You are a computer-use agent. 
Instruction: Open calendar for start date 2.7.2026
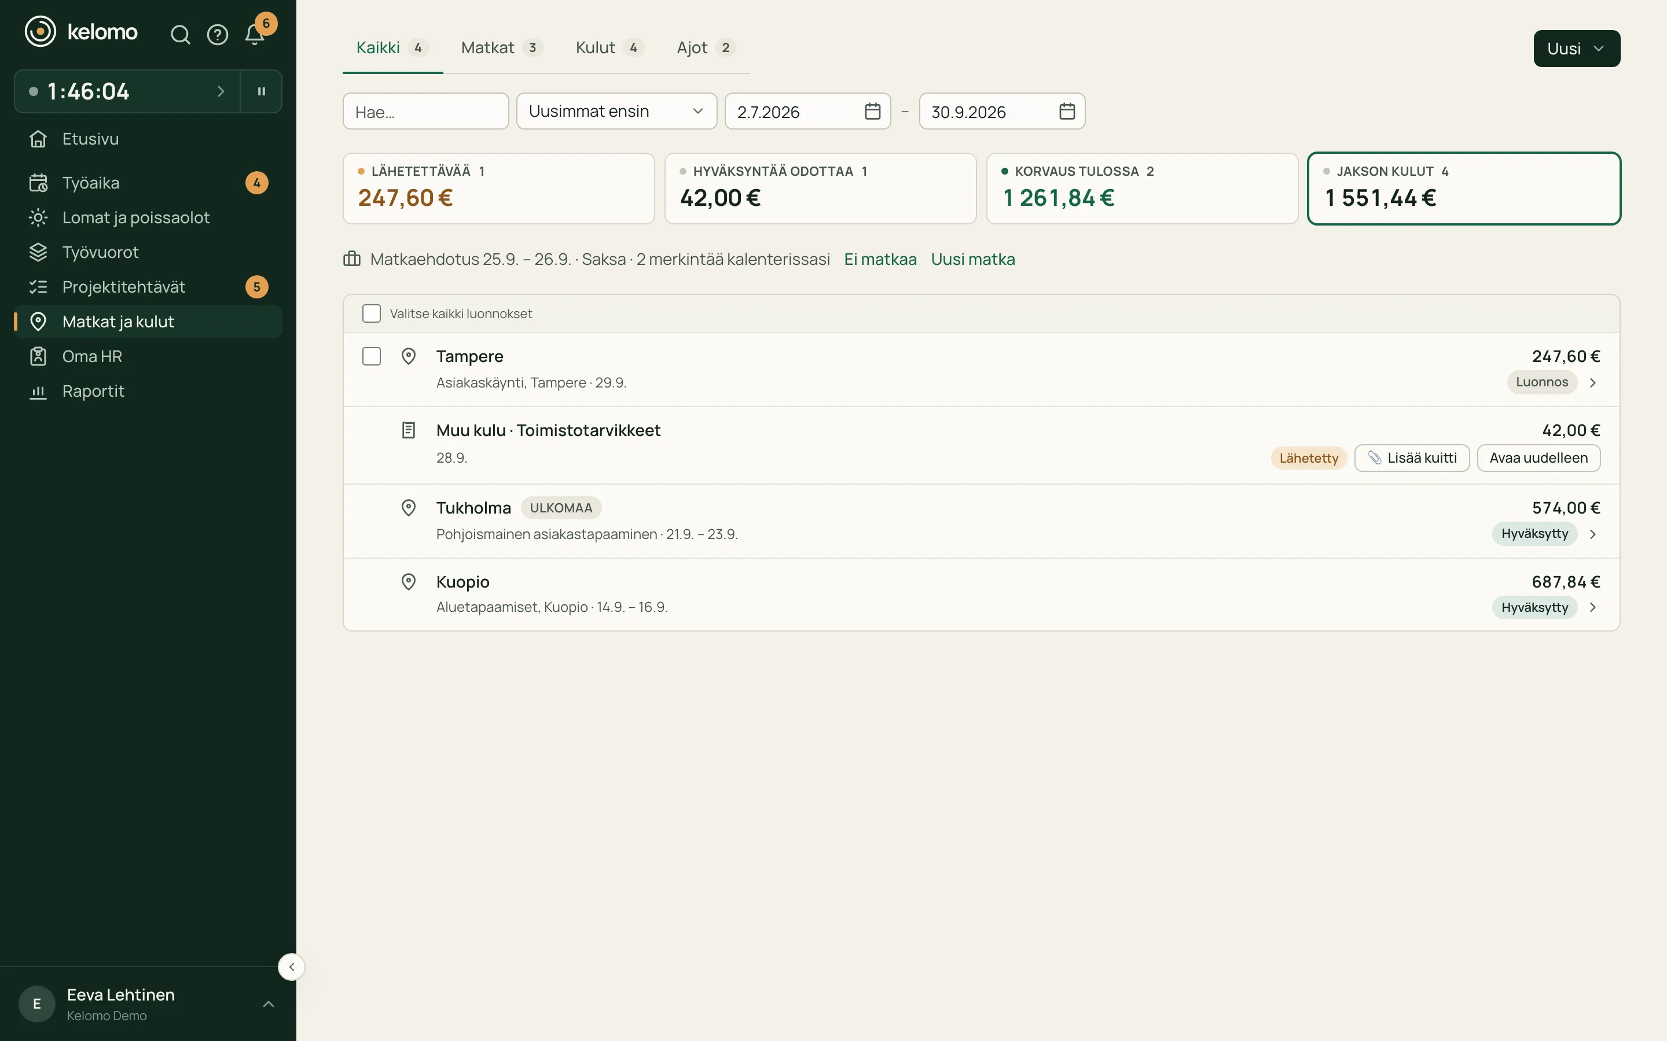(872, 112)
